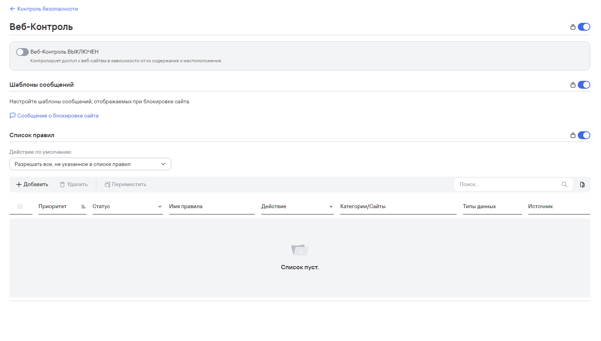
Task: Click the lock icon beside Веб-Контроль heading
Action: pos(573,27)
